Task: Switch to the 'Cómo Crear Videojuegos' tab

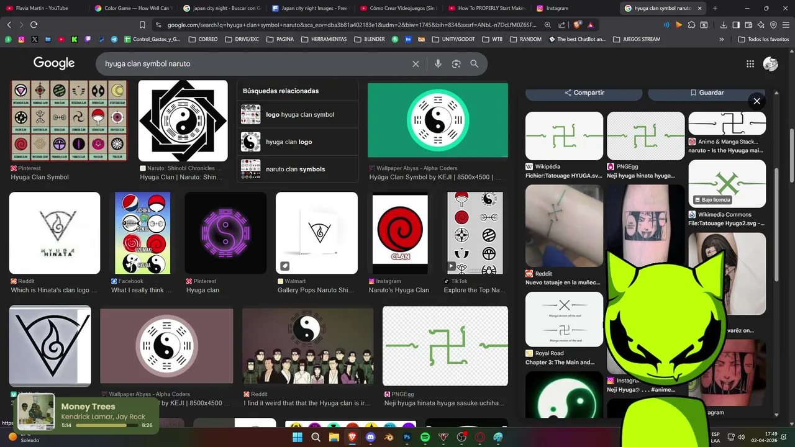Action: pyautogui.click(x=398, y=8)
